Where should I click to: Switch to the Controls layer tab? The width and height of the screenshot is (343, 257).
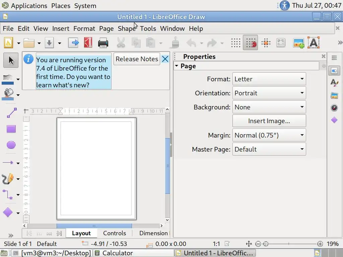(x=115, y=233)
